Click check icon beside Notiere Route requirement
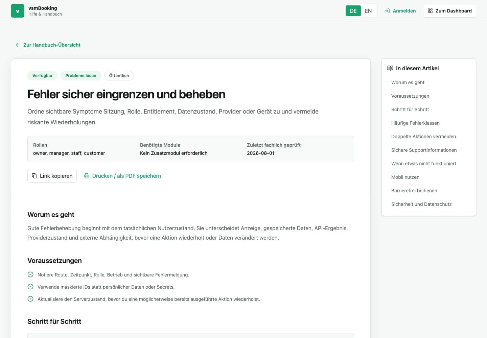487x338 pixels. click(x=30, y=274)
